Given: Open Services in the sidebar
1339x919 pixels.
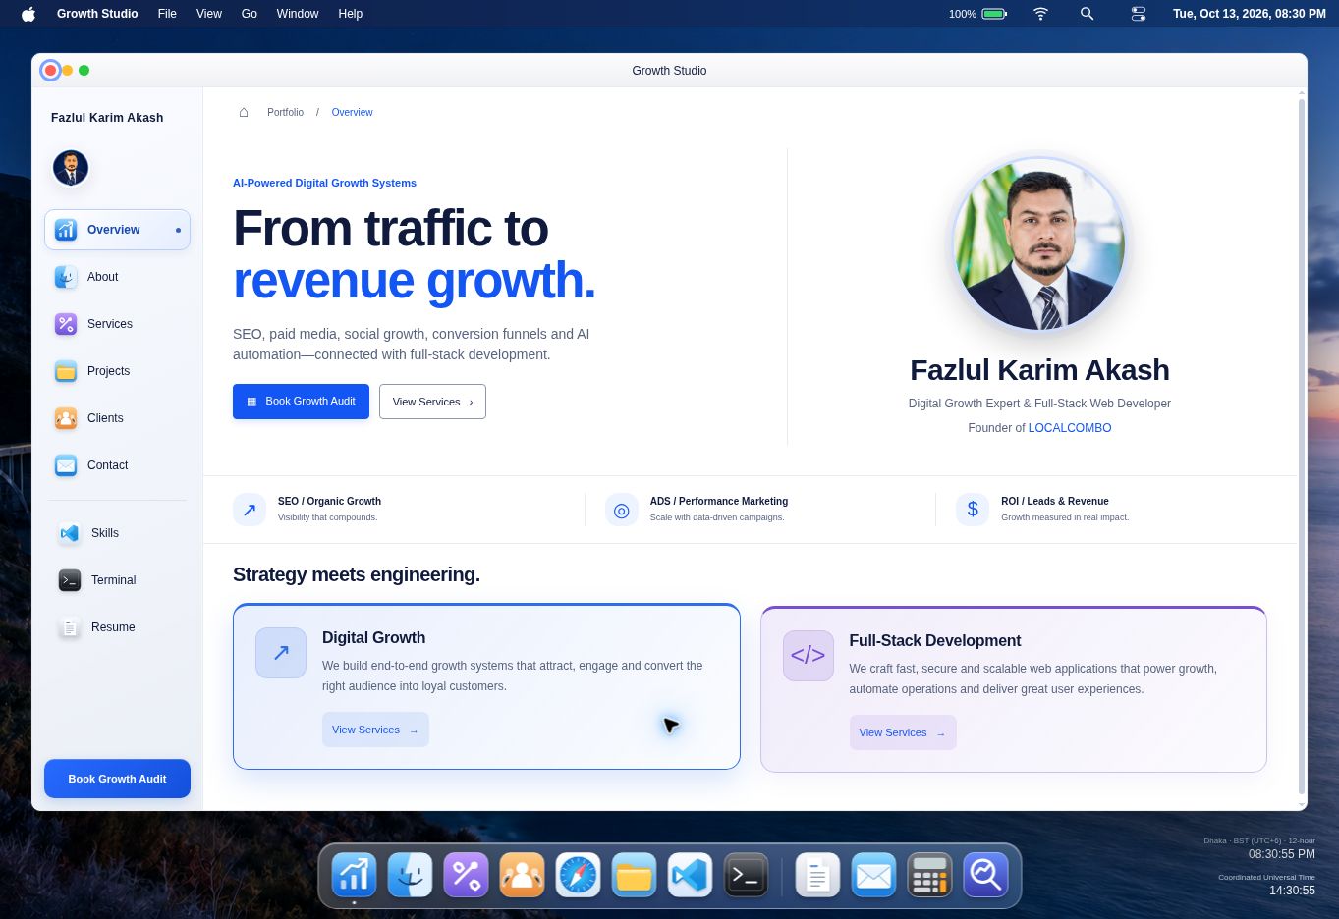Looking at the screenshot, I should [117, 324].
